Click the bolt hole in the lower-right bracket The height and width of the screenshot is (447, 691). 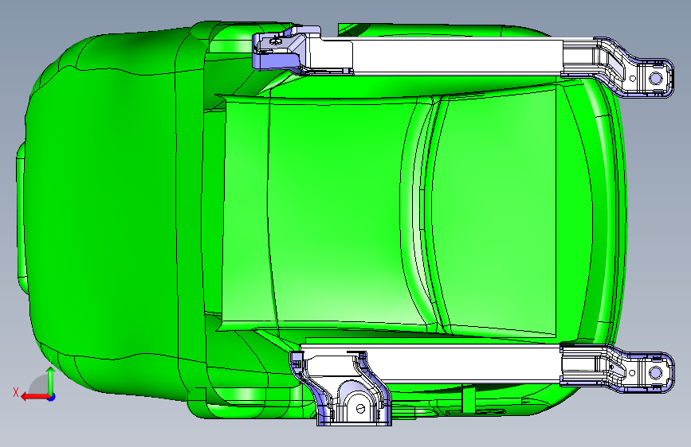(x=656, y=373)
